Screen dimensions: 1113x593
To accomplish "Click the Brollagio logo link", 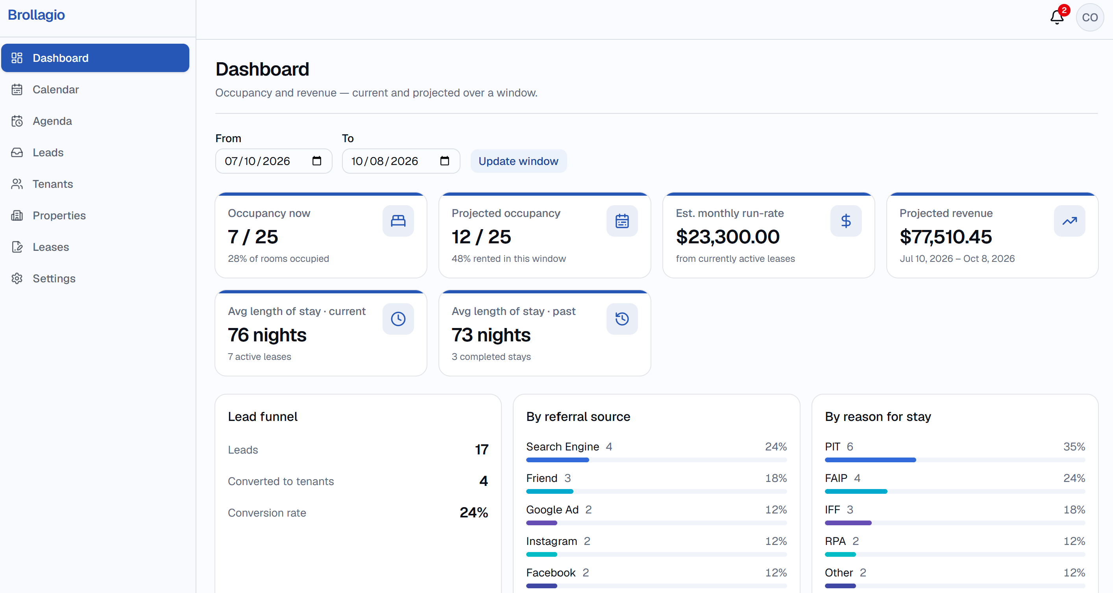I will 36,15.
